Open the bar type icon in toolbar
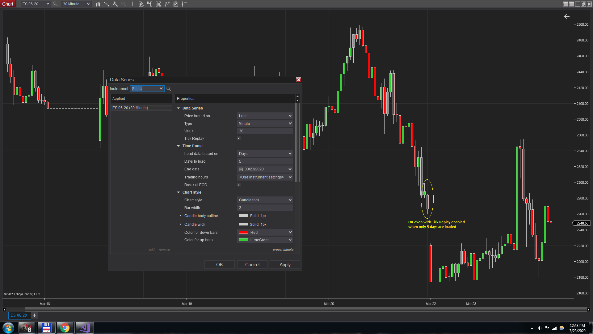Screen dimensions: 593x334 (x=98, y=4)
